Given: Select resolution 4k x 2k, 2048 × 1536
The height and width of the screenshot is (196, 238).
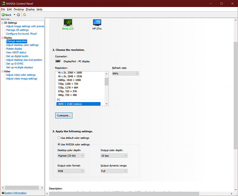Looking at the screenshot, I should (70, 77).
